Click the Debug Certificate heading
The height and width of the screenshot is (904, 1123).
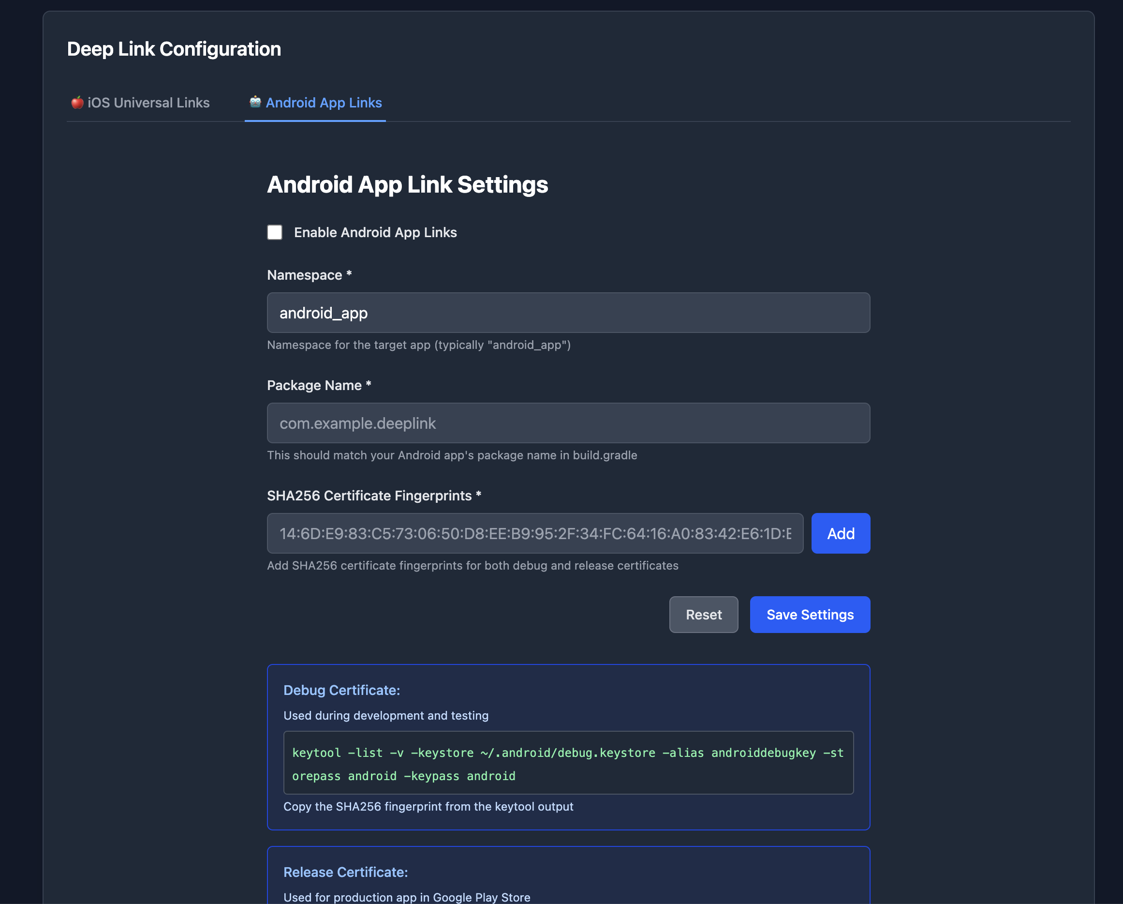coord(341,690)
